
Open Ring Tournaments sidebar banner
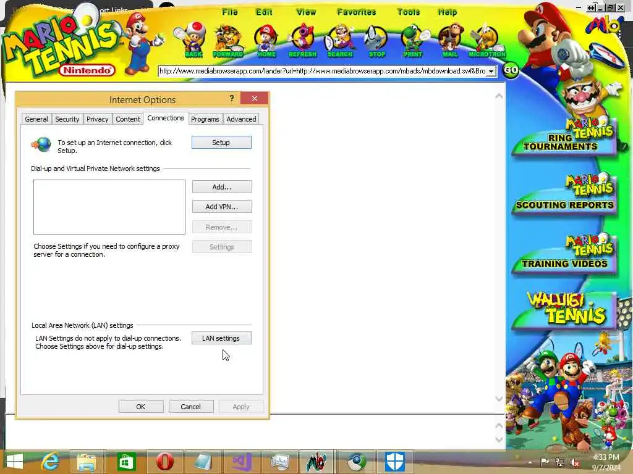tap(564, 136)
